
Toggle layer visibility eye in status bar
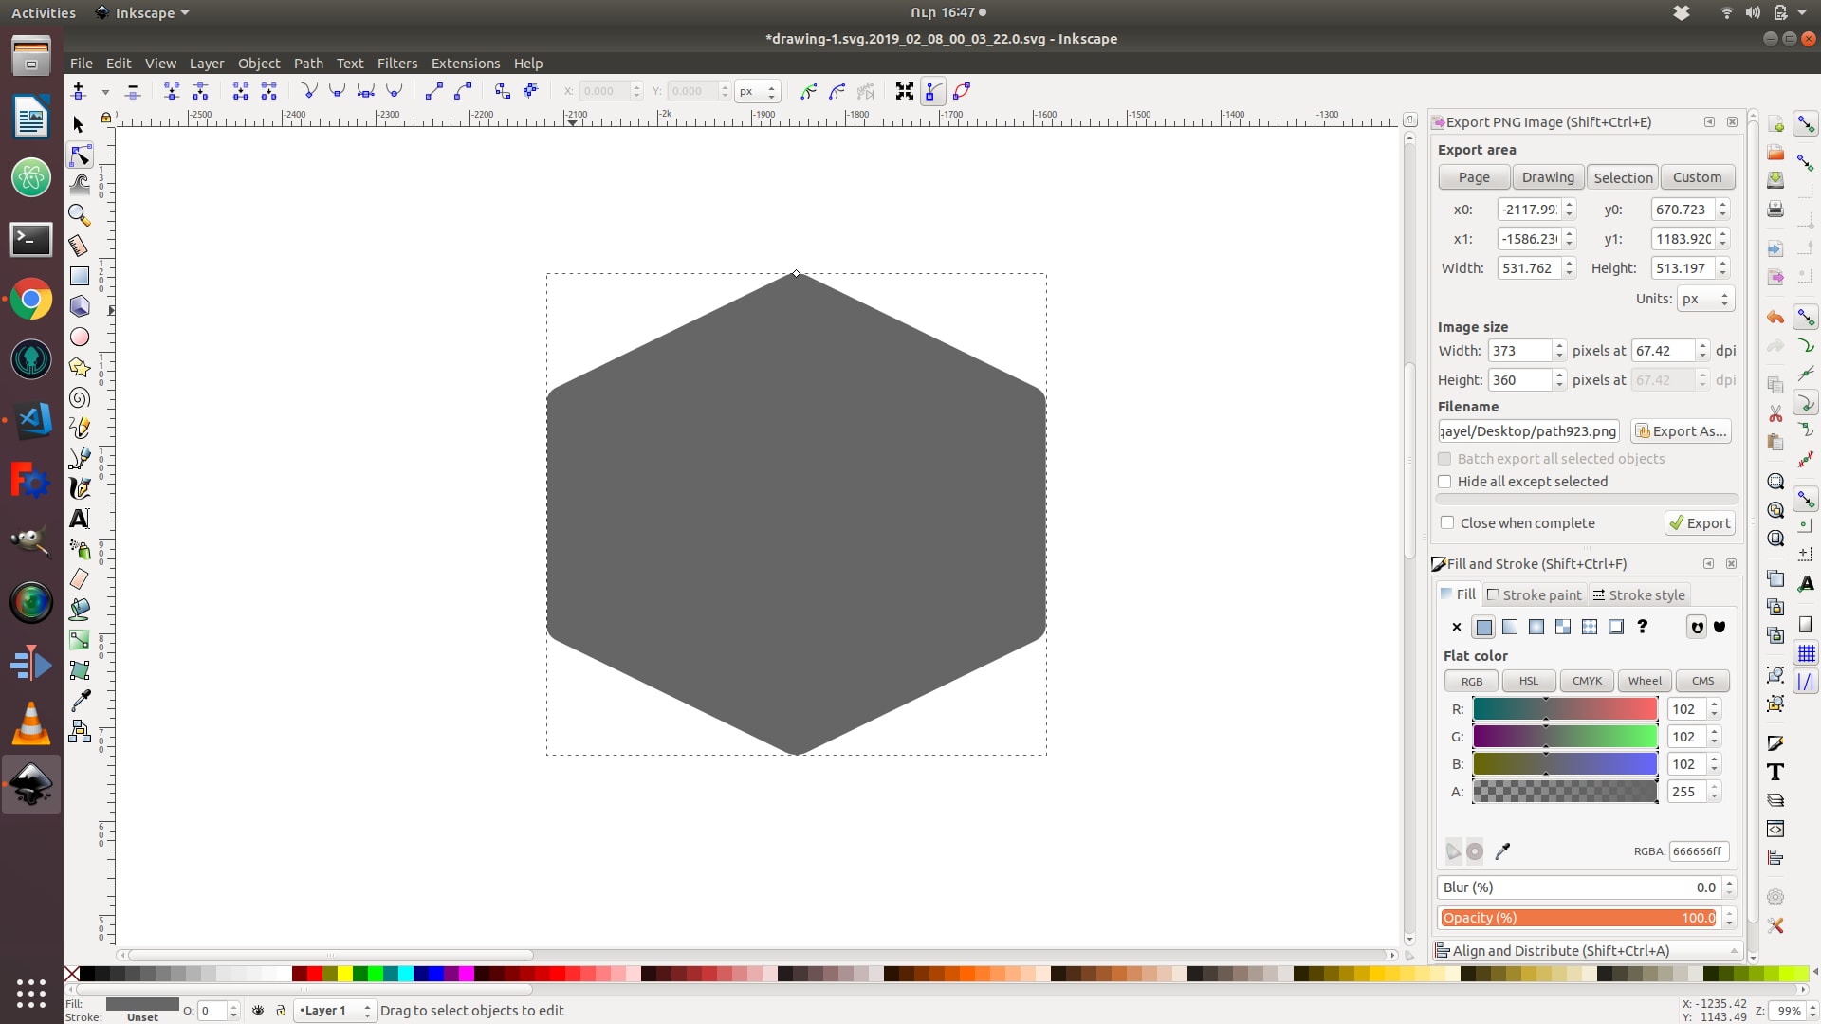coord(258,1011)
